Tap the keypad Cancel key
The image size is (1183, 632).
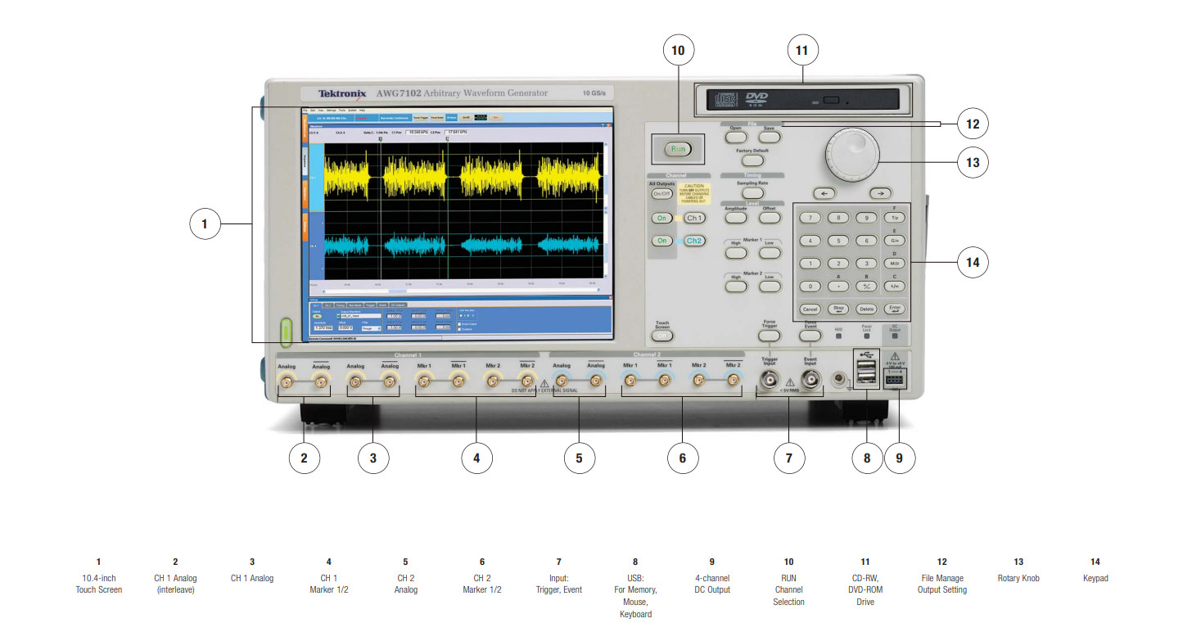[810, 309]
